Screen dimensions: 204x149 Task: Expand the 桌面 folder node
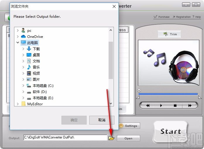pyautogui.click(x=23, y=55)
